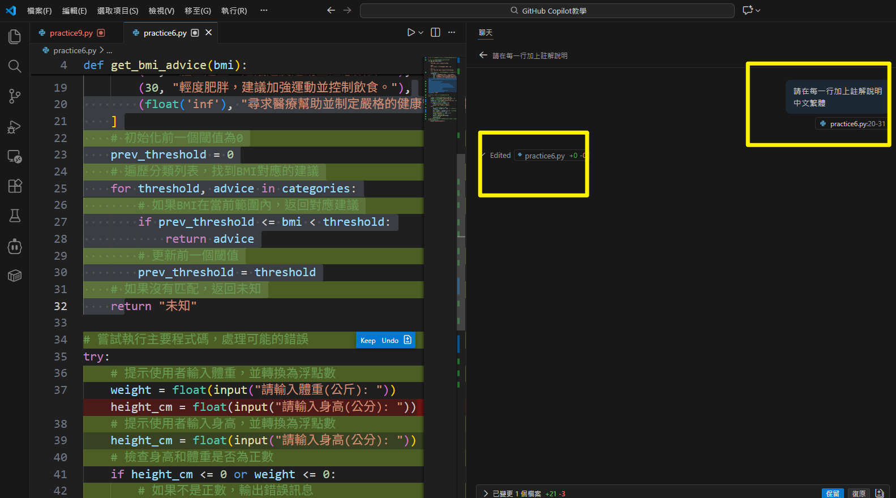Switch to the practice9.py tab
The image size is (896, 498).
pyautogui.click(x=71, y=33)
